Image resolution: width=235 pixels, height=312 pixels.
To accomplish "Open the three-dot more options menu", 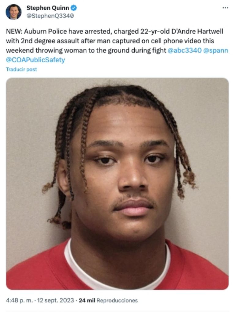I will [225, 8].
